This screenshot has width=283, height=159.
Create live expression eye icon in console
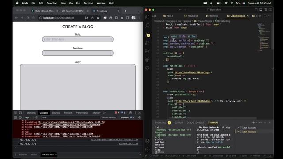36,117
